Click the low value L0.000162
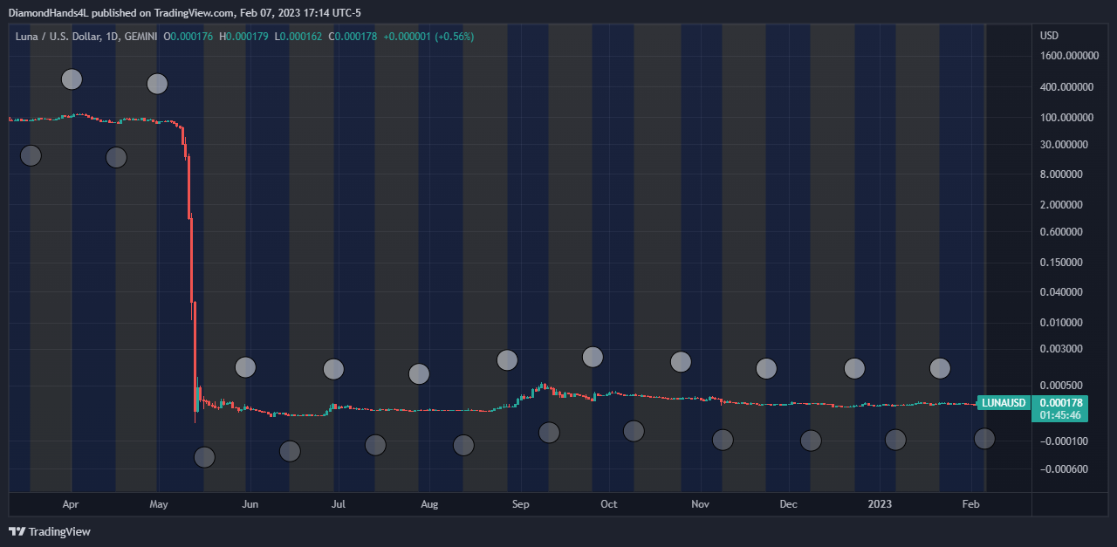 point(298,37)
